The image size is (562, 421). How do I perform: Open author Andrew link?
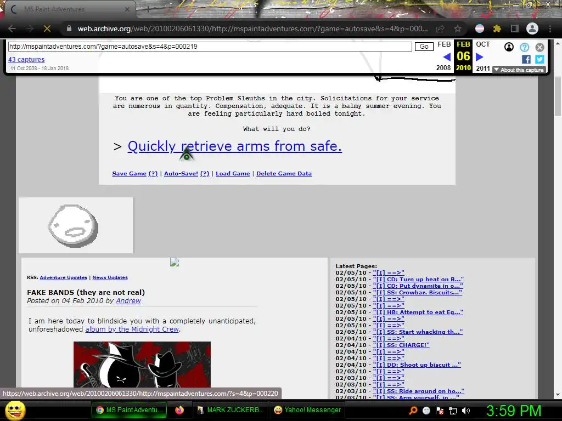click(128, 301)
